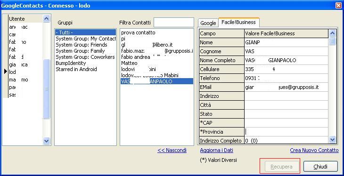The height and width of the screenshot is (176, 344).
Task: Select System Group: Friends
Action: click(x=85, y=45)
